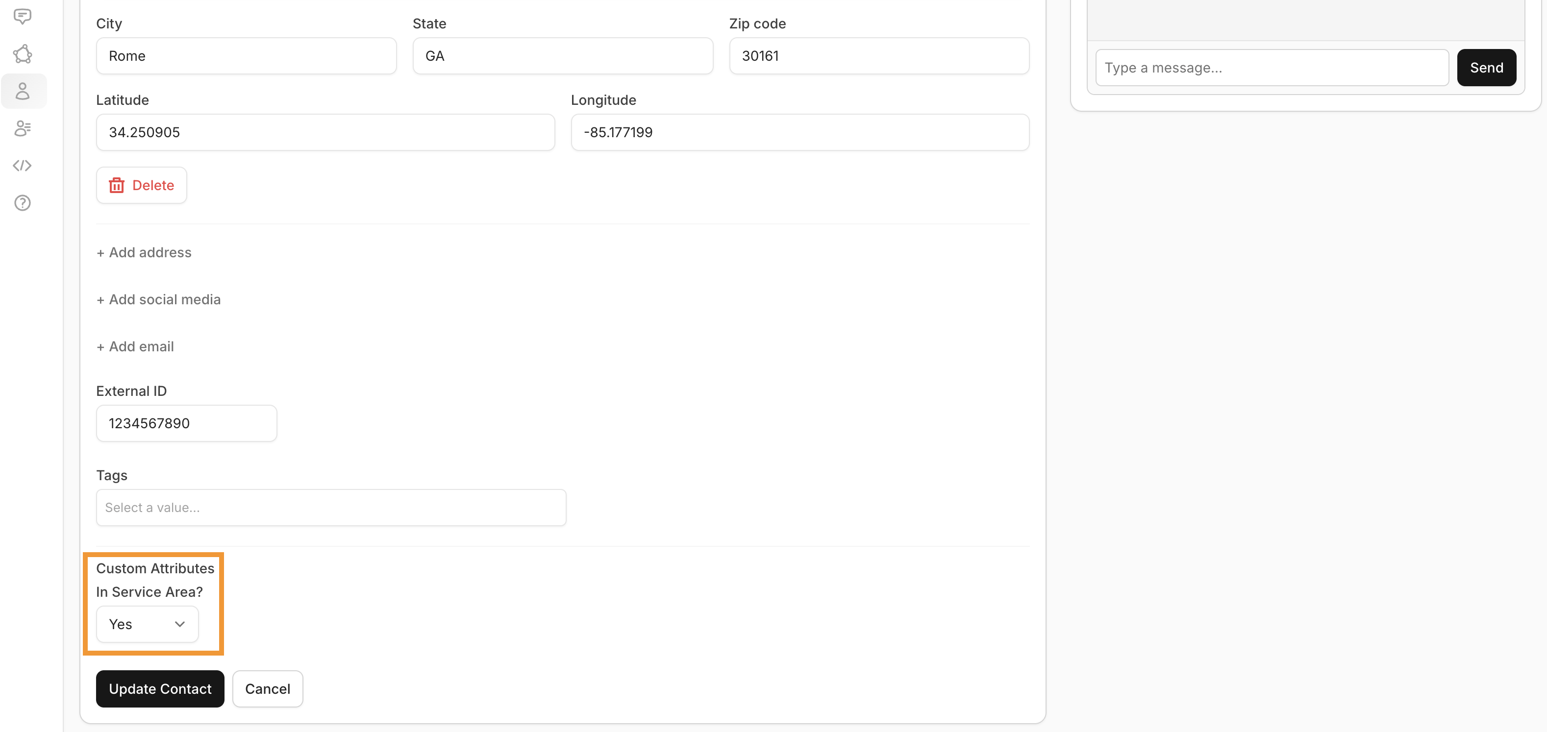The height and width of the screenshot is (732, 1547).
Task: Click the trash icon on Delete
Action: pos(117,185)
